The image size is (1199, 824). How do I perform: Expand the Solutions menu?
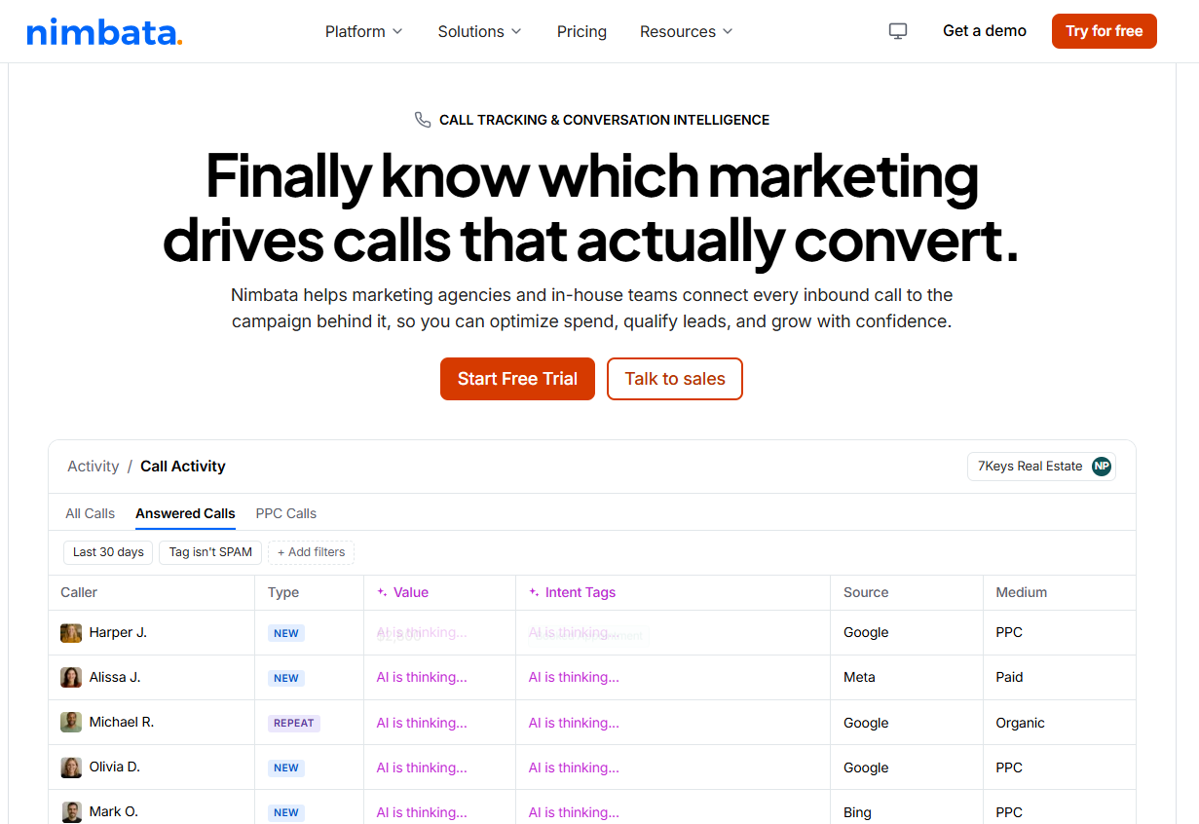[x=479, y=31]
